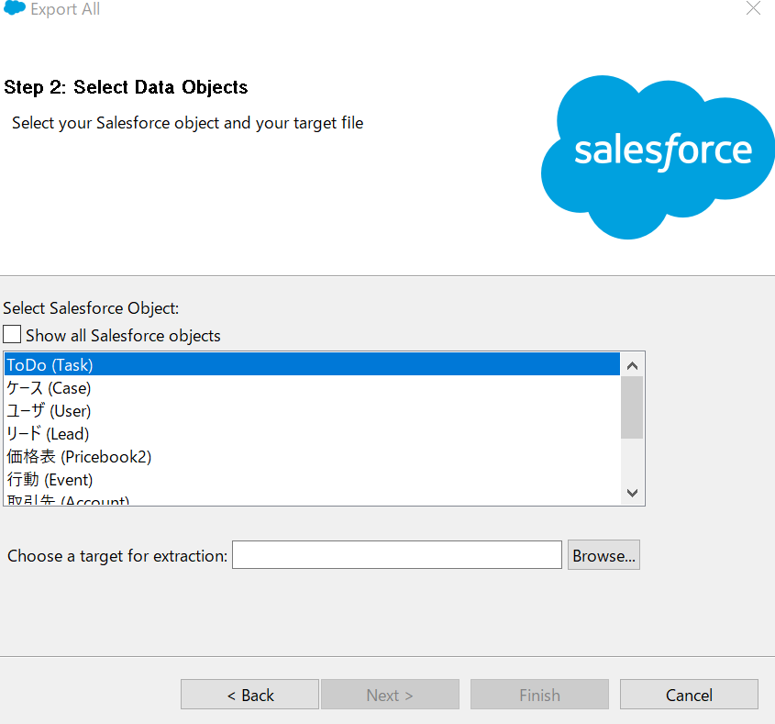Click the Finish button
Image resolution: width=775 pixels, height=724 pixels.
(x=539, y=695)
